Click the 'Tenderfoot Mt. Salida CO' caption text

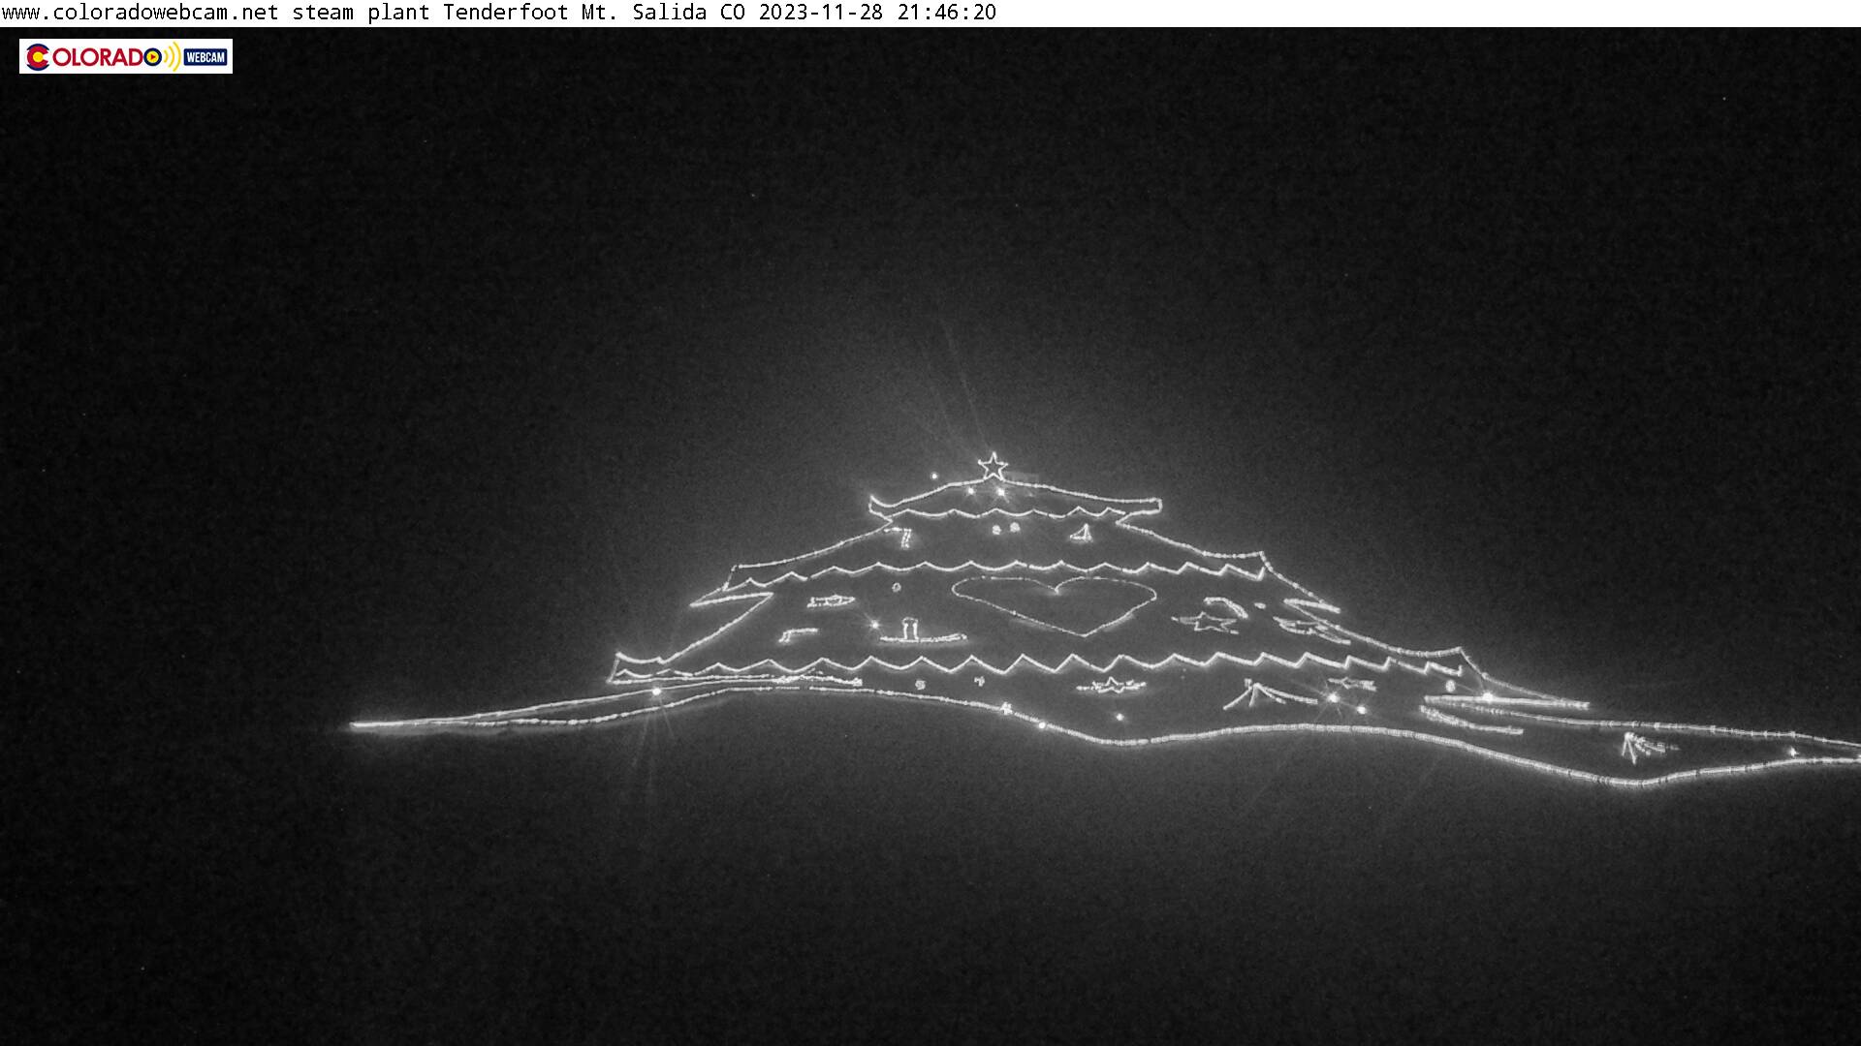(x=595, y=13)
